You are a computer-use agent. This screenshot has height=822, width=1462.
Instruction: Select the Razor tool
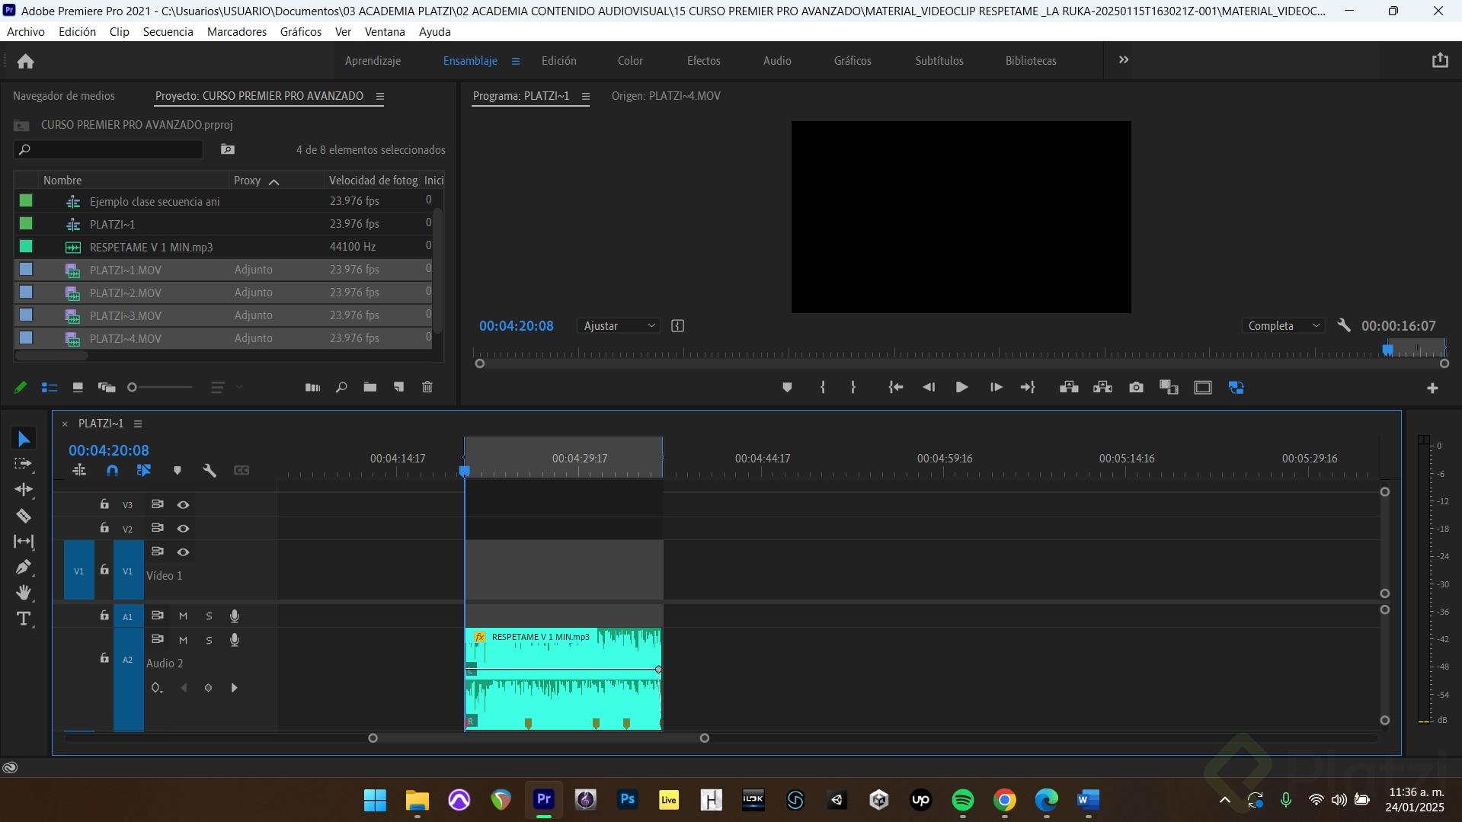point(24,516)
